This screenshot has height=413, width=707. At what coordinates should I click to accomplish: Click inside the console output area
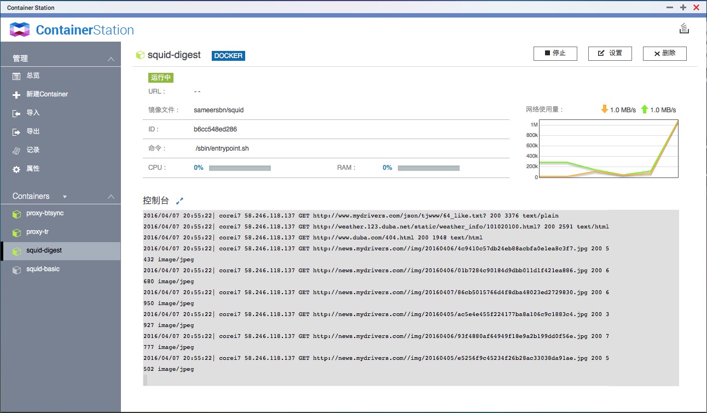pyautogui.click(x=411, y=297)
